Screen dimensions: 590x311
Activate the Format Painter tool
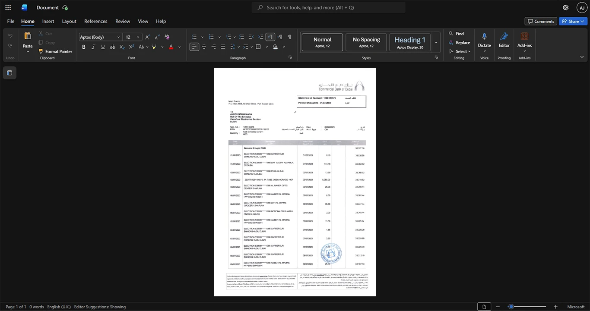click(x=55, y=51)
